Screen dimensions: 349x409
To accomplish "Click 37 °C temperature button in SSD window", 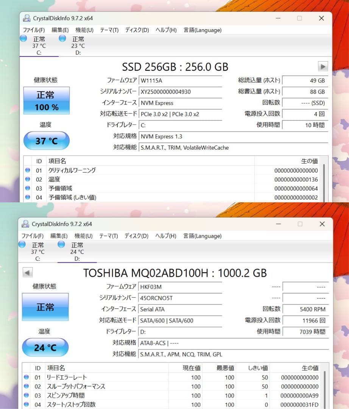I will coord(47,141).
